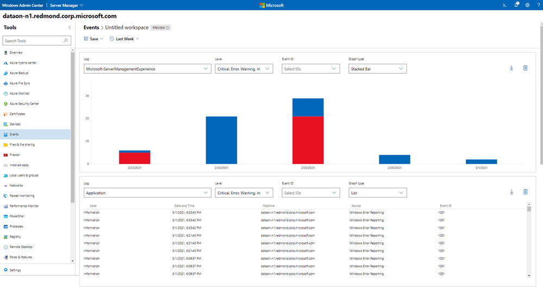Image resolution: width=543 pixels, height=289 pixels.
Task: Open Devices tool
Action: [x=15, y=124]
